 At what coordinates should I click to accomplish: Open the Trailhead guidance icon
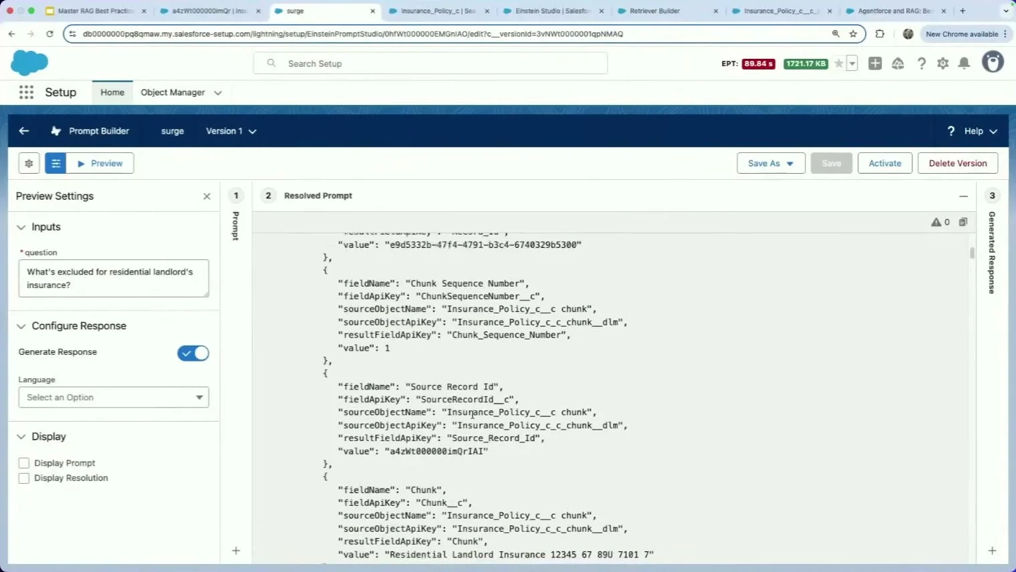click(x=898, y=63)
